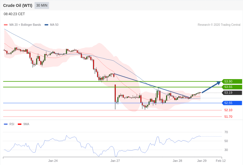Click the Research Trading Central copyright text
This screenshot has height=165, width=243.
(x=219, y=25)
